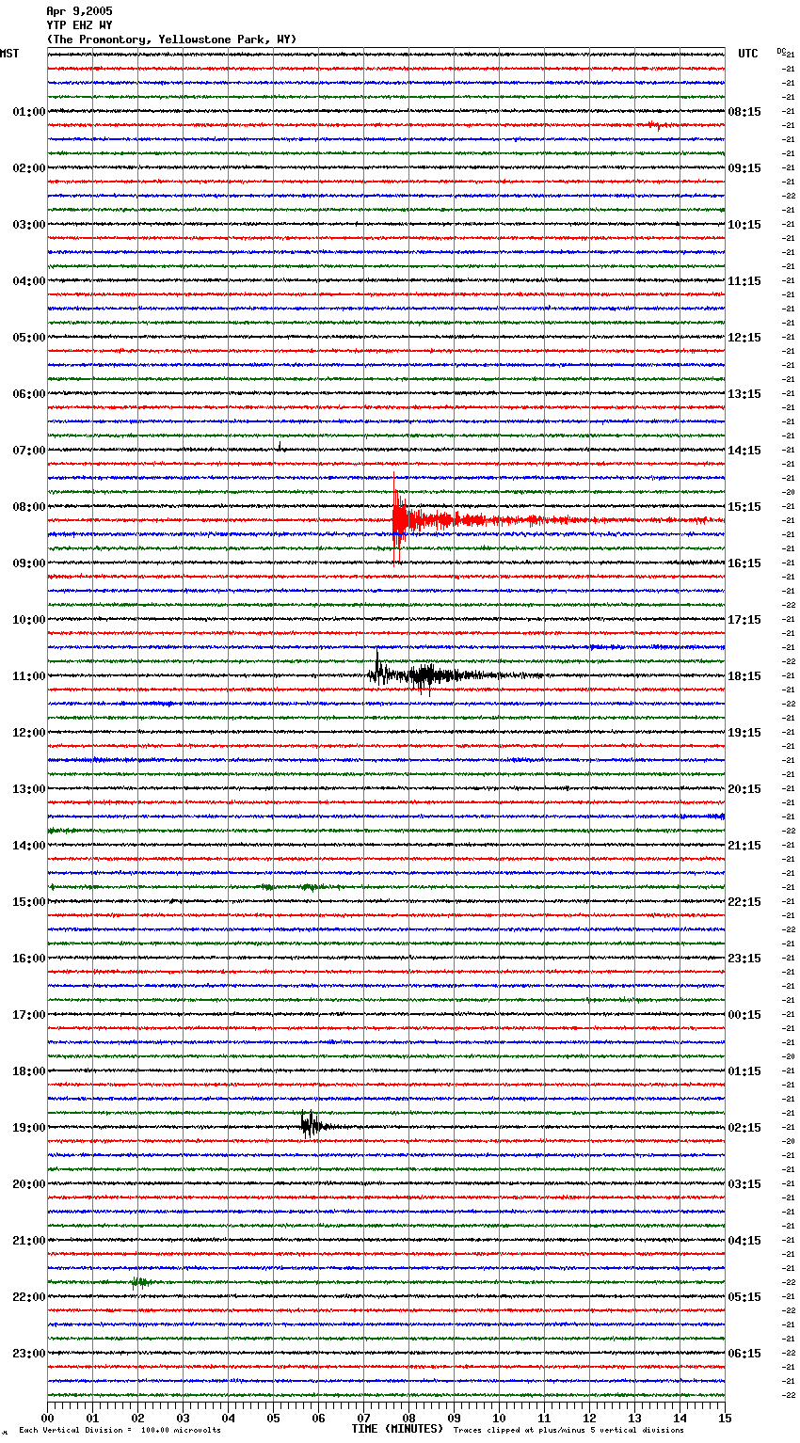Select the station code "YTP EHZ WY"
The width and height of the screenshot is (800, 1443).
[x=79, y=25]
